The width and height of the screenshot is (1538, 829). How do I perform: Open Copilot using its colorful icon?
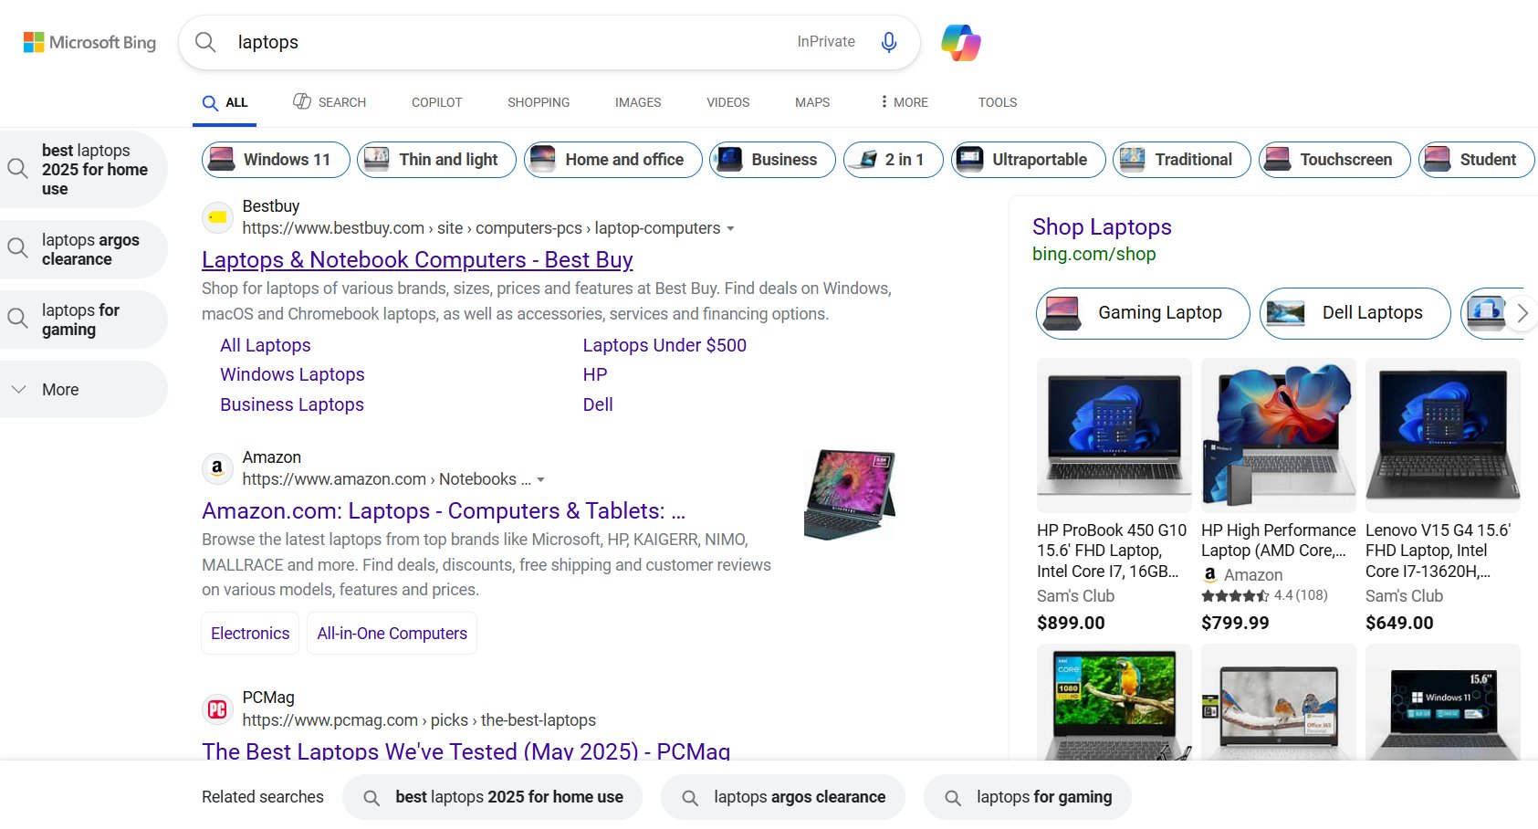coord(960,42)
